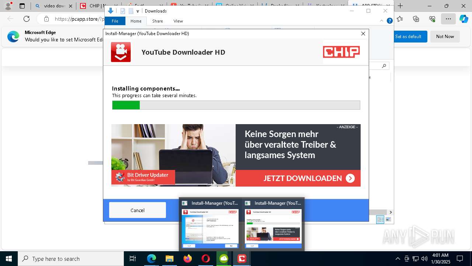Click the volume icon in system tray
Image resolution: width=472 pixels, height=266 pixels.
tap(424, 259)
